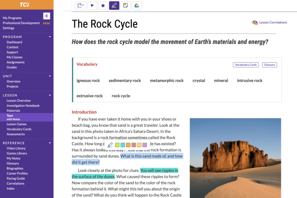The width and height of the screenshot is (297, 198).
Task: Open the clipboard dropdown in the toolbar
Action: coord(81,5)
